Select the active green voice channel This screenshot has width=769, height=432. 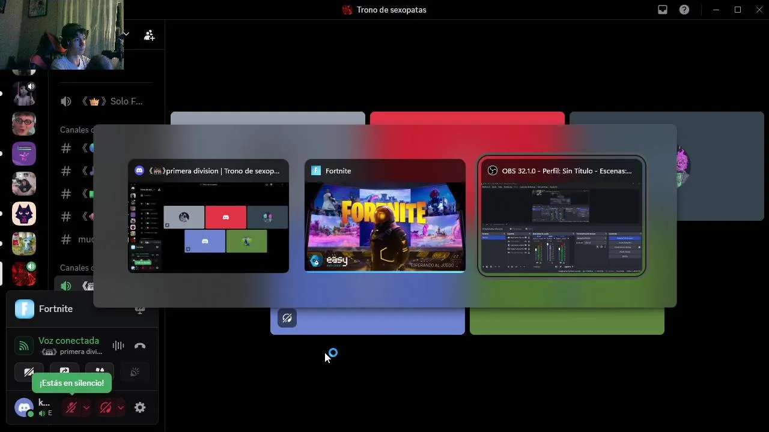[x=75, y=286]
